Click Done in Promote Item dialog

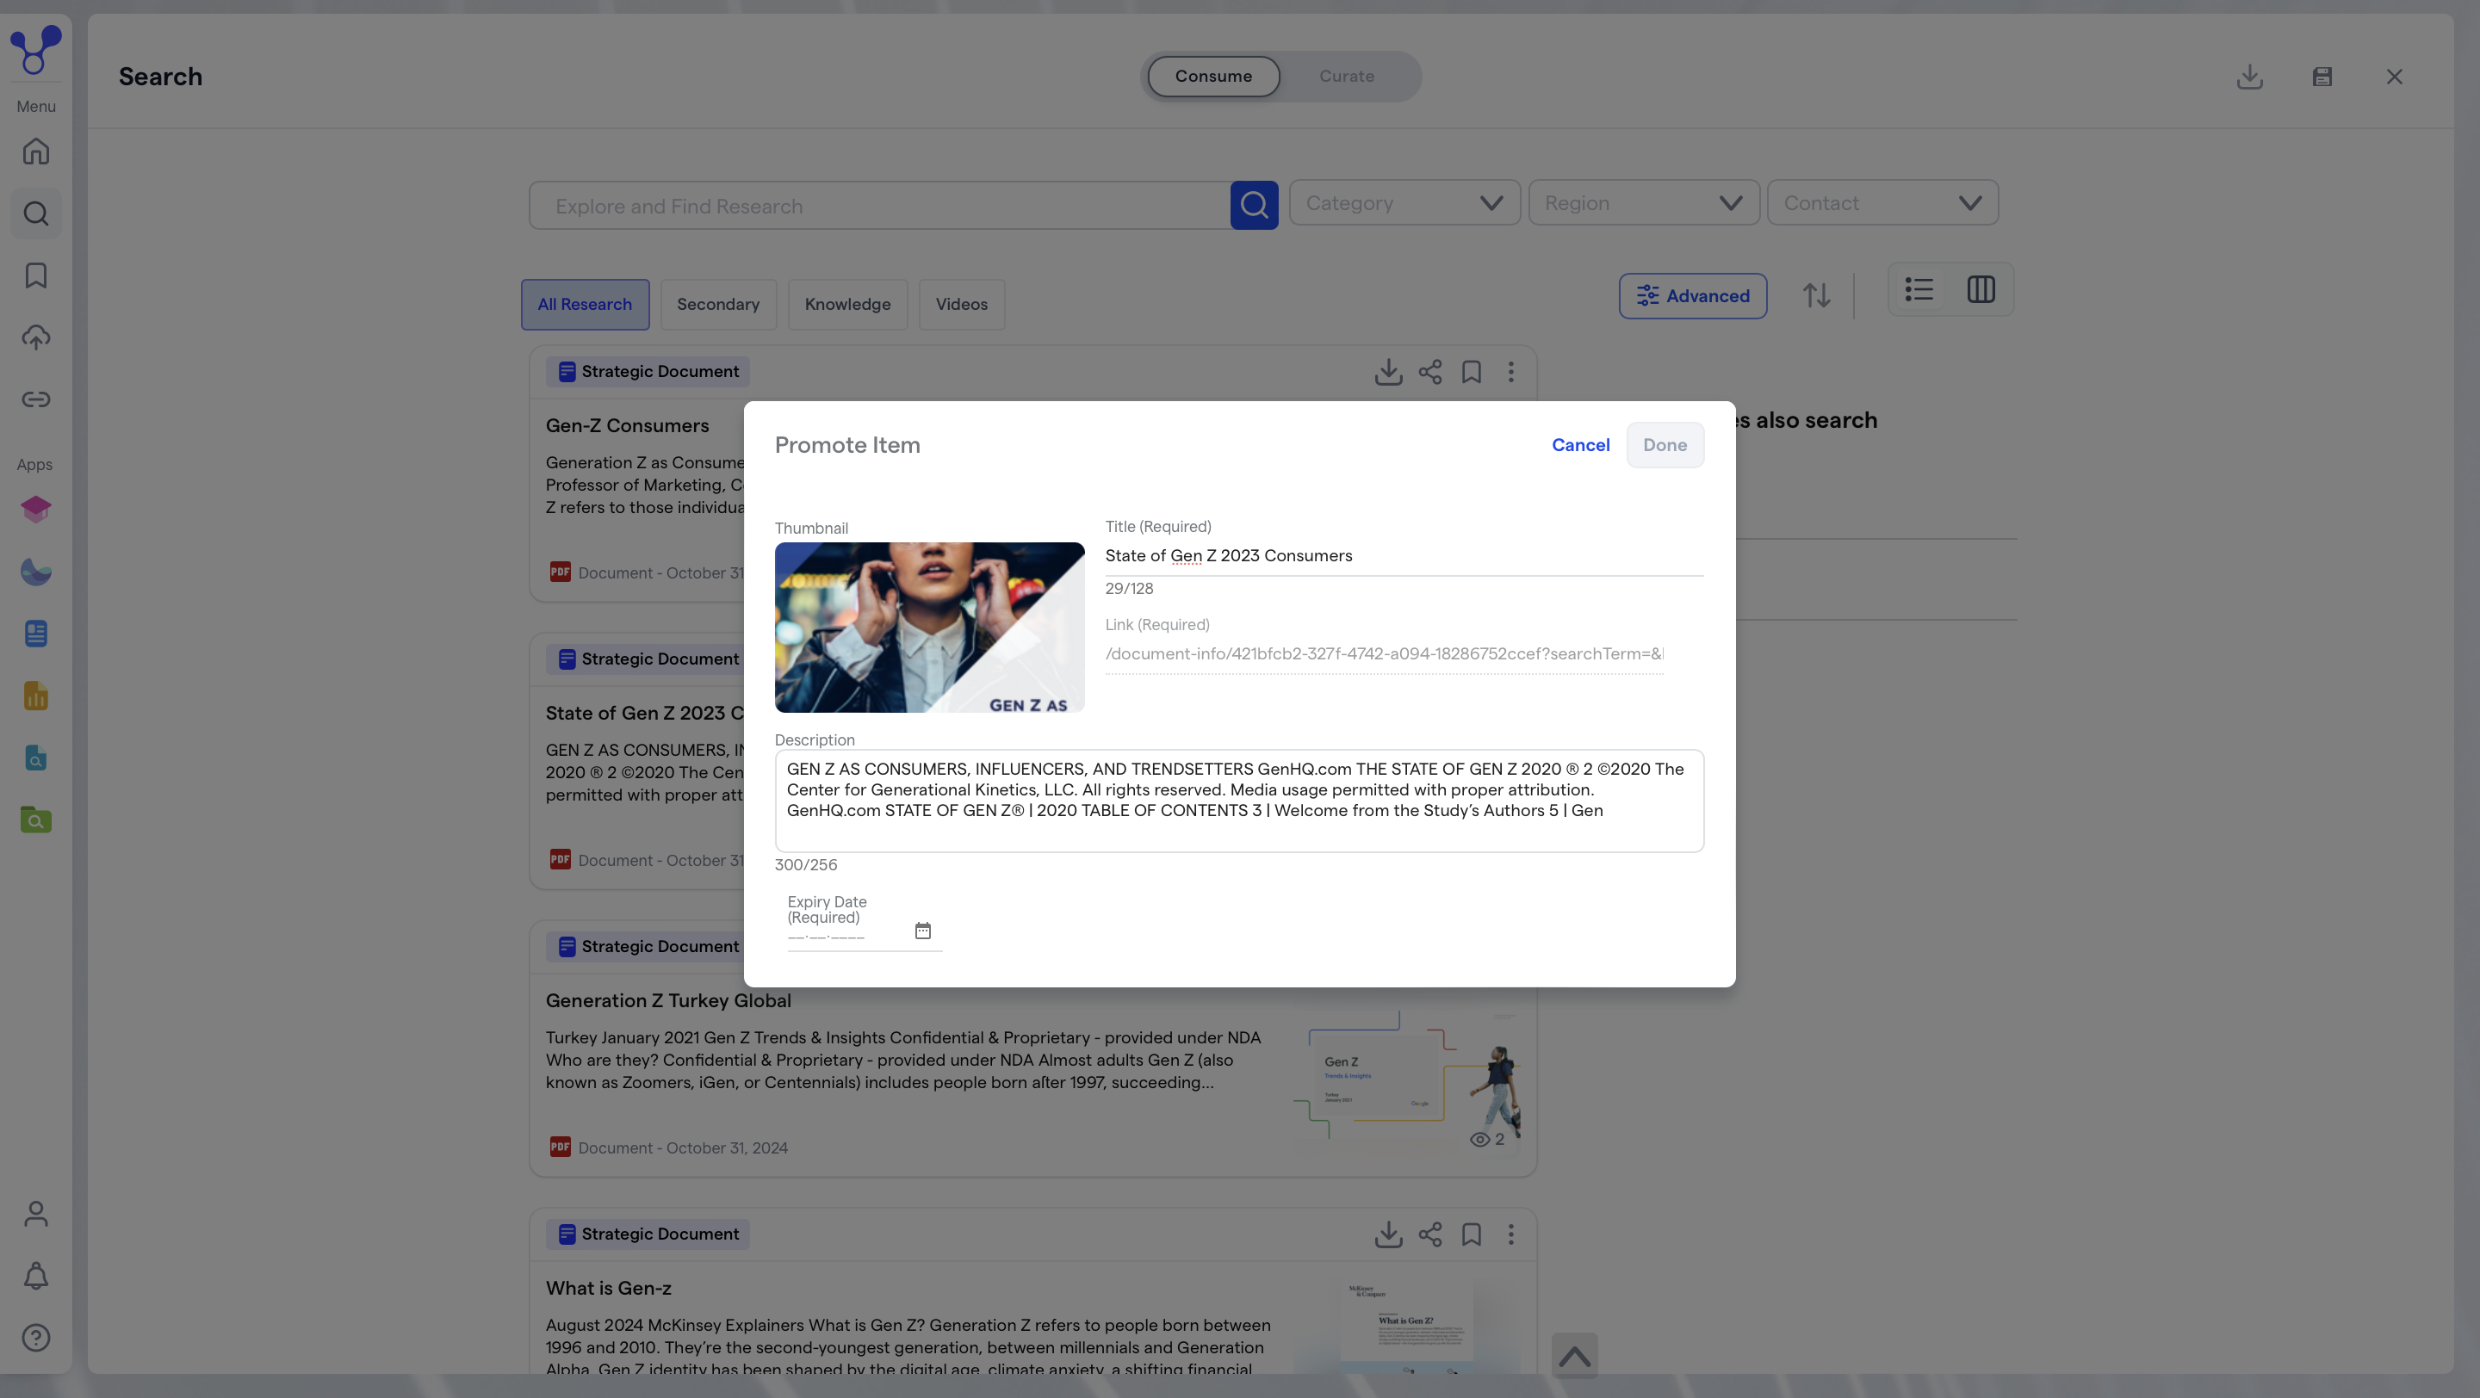click(1665, 445)
